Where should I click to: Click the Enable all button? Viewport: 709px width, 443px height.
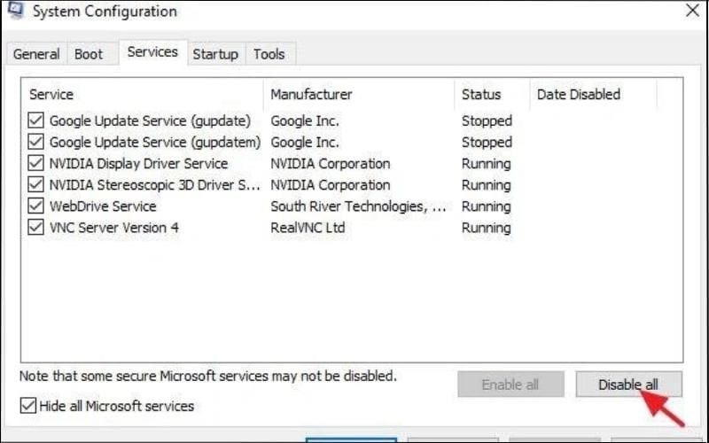(510, 385)
